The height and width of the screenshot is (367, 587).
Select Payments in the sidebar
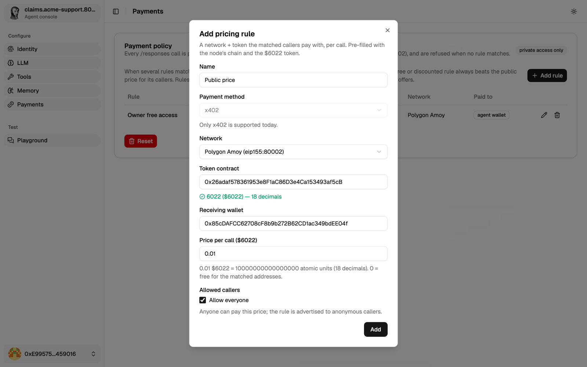52,105
